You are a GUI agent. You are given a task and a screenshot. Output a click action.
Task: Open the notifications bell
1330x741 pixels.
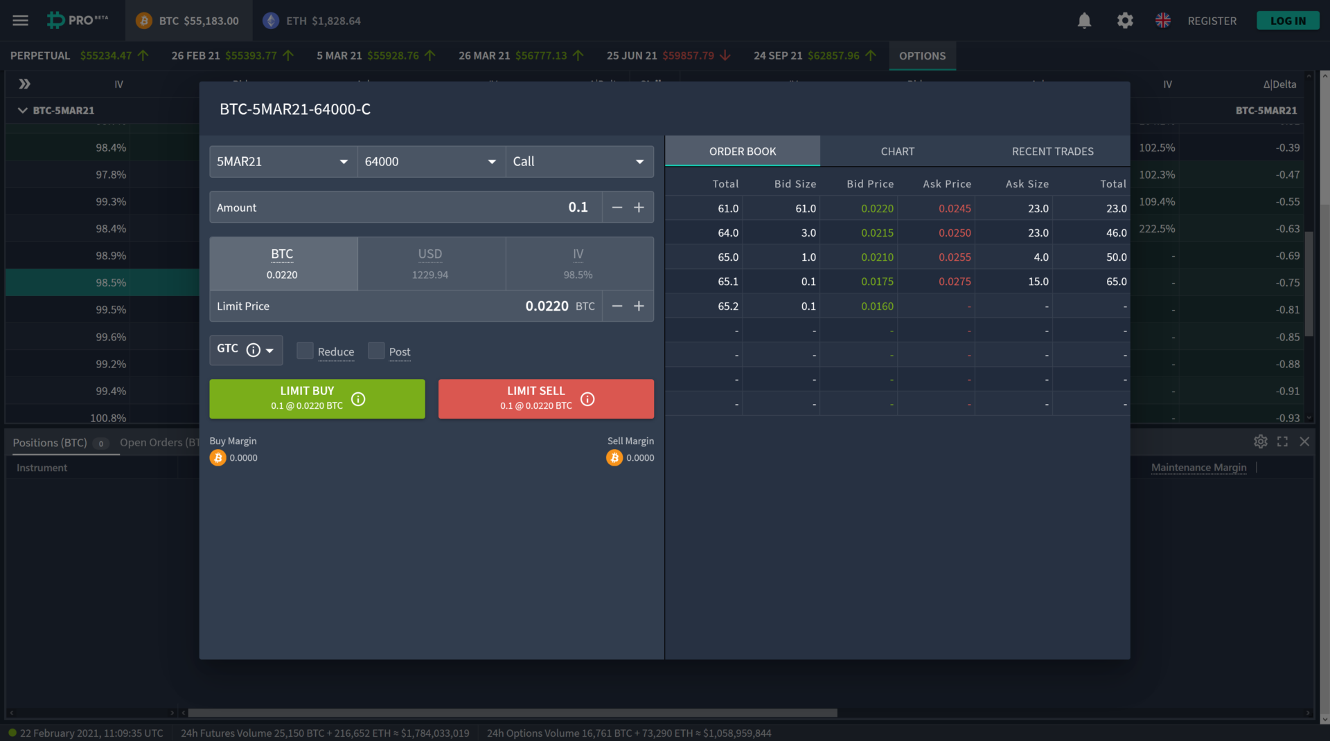pos(1084,21)
